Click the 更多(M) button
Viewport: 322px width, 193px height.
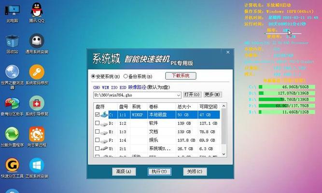213,95
